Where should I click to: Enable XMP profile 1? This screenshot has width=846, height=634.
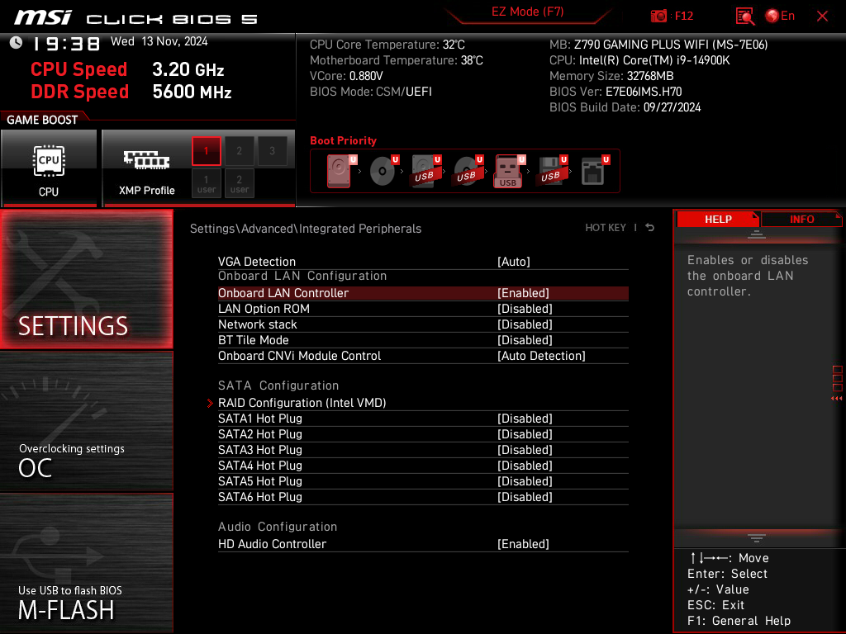pyautogui.click(x=206, y=151)
